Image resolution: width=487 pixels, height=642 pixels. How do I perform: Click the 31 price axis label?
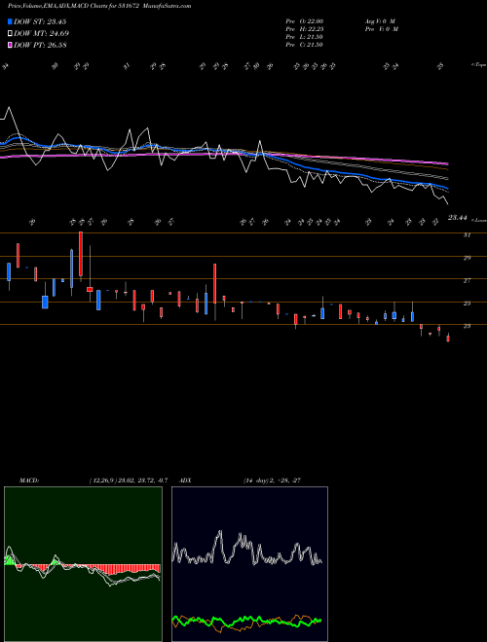click(x=467, y=235)
